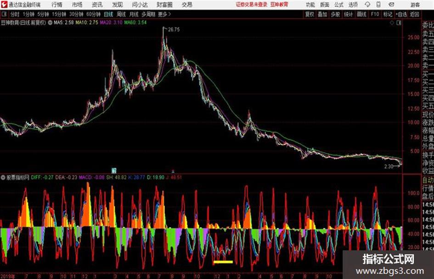Viewport: 434px width, 279px height.
Task: Click the diamond icon above the price axis
Action: [x=392, y=23]
